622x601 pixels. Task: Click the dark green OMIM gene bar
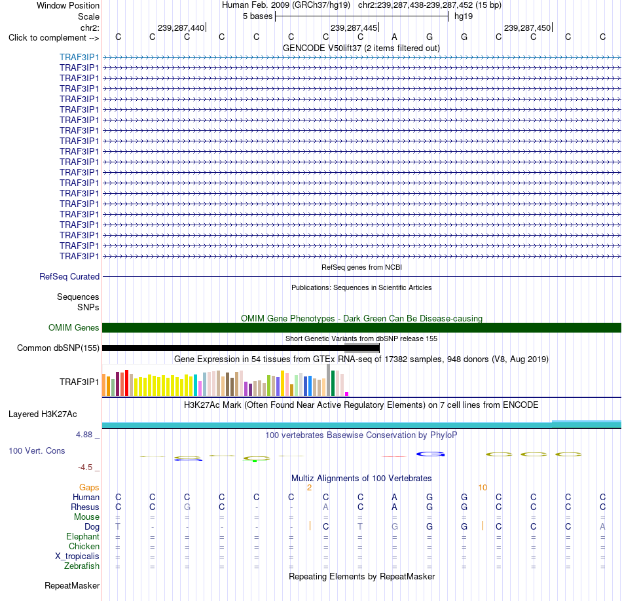(361, 328)
